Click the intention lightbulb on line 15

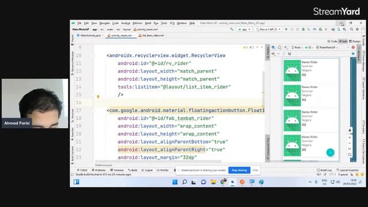(98, 97)
